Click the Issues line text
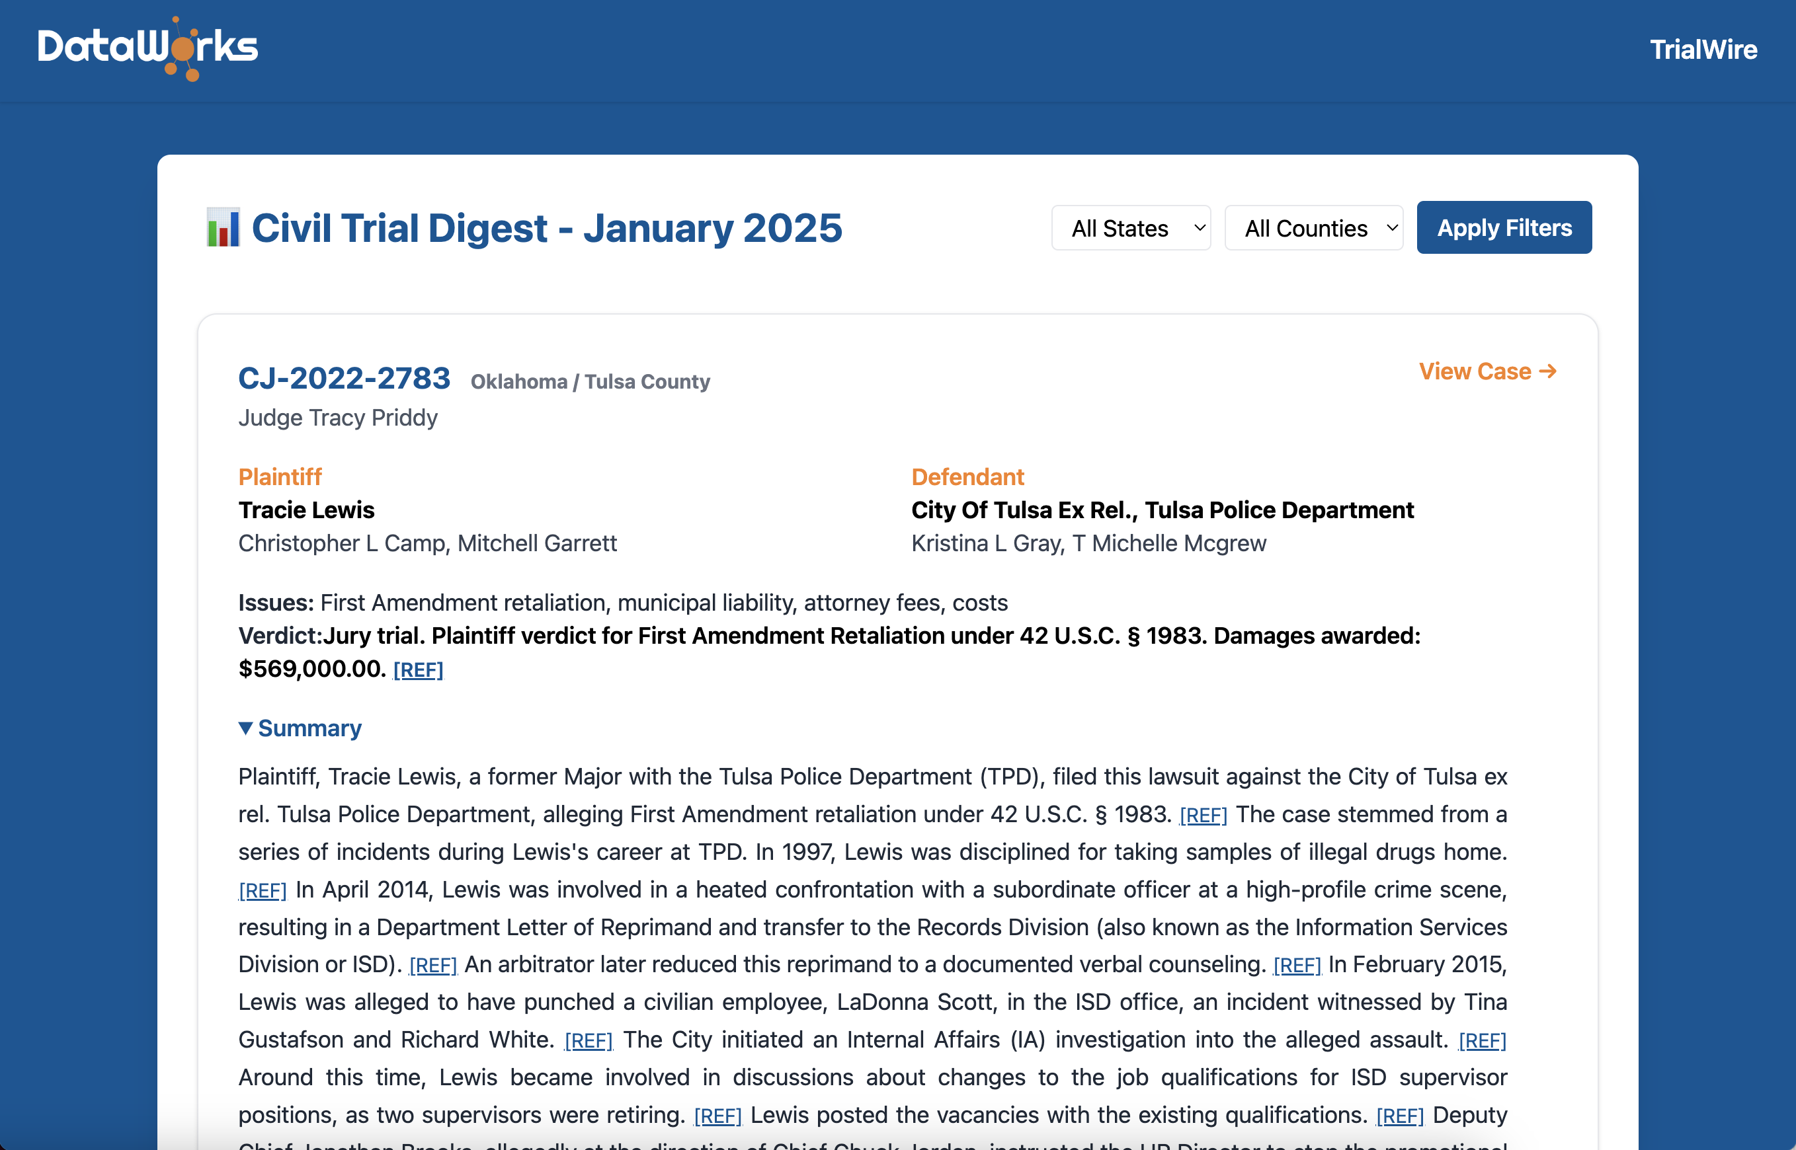Screen dimensions: 1796x1150 (x=623, y=603)
